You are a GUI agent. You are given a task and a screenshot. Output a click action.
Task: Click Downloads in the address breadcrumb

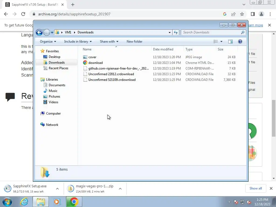(85, 32)
